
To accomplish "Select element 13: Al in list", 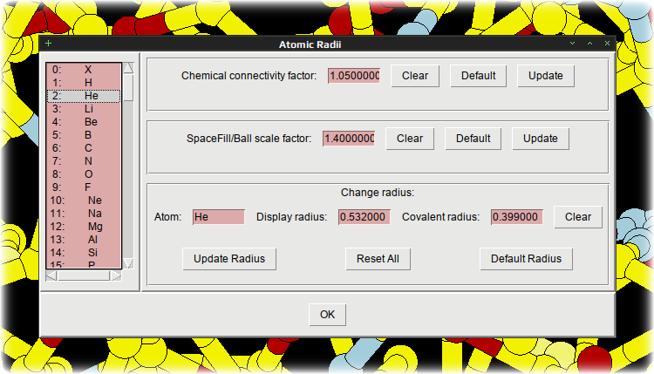I will pyautogui.click(x=84, y=240).
